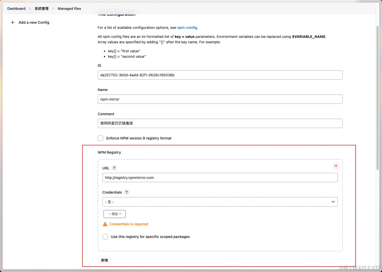Click the breadcrumb chevron after 系统管理
The image size is (382, 272).
(53, 9)
